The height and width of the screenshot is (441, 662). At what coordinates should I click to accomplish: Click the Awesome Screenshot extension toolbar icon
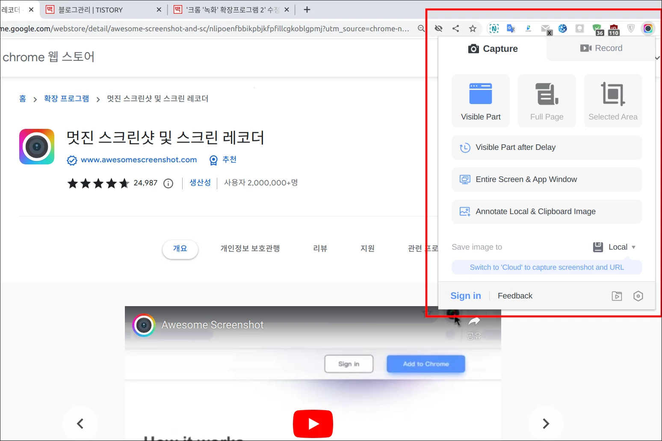click(x=648, y=29)
